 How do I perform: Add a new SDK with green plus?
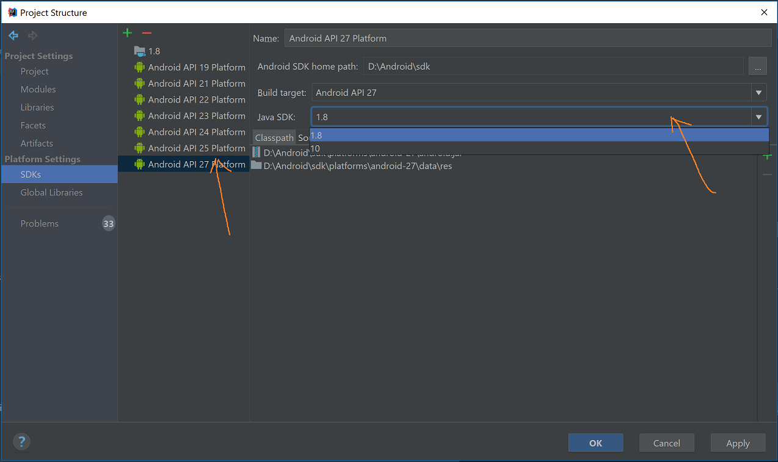tap(127, 32)
